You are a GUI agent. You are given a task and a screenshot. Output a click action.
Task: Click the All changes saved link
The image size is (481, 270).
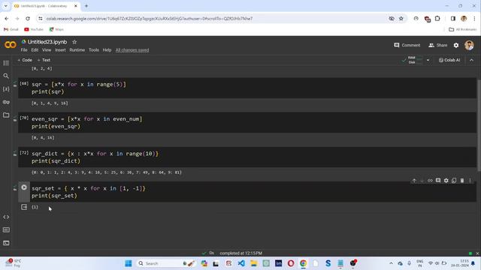132,50
